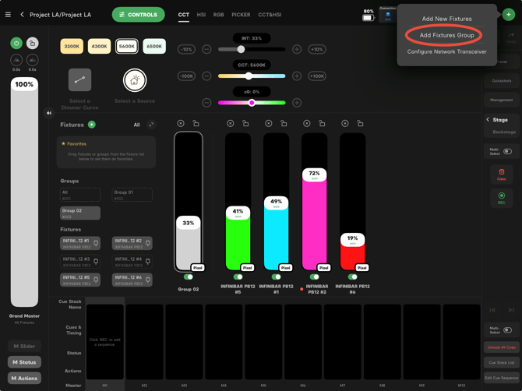Screen dimensions: 522x391
Task: Select Group 02 in Groups list
Action: tap(80, 213)
